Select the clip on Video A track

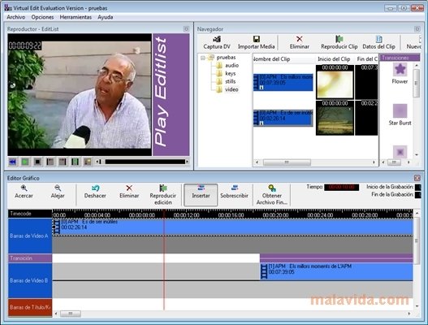pyautogui.click(x=232, y=227)
